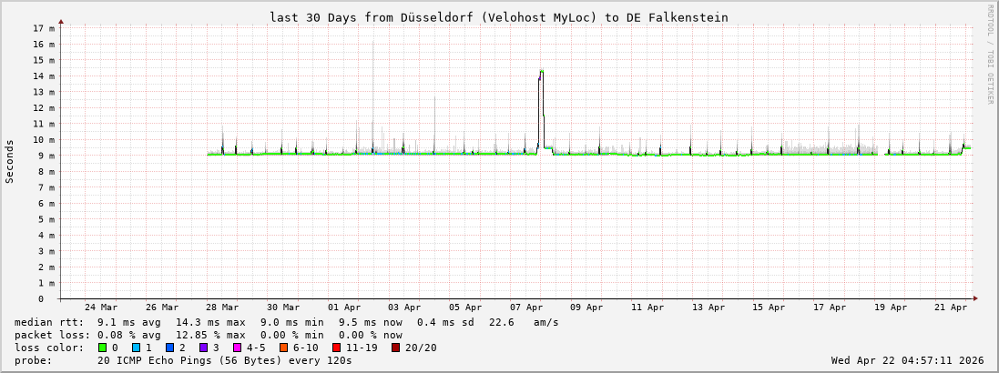Click the 21 Apr date label
Screen dimensions: 999x373
952,307
